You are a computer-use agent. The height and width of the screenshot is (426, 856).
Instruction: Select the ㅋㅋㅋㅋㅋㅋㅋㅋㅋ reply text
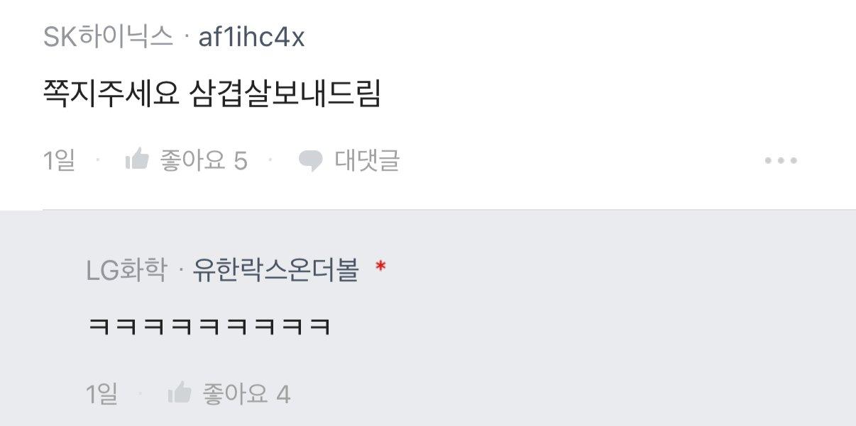pyautogui.click(x=209, y=327)
